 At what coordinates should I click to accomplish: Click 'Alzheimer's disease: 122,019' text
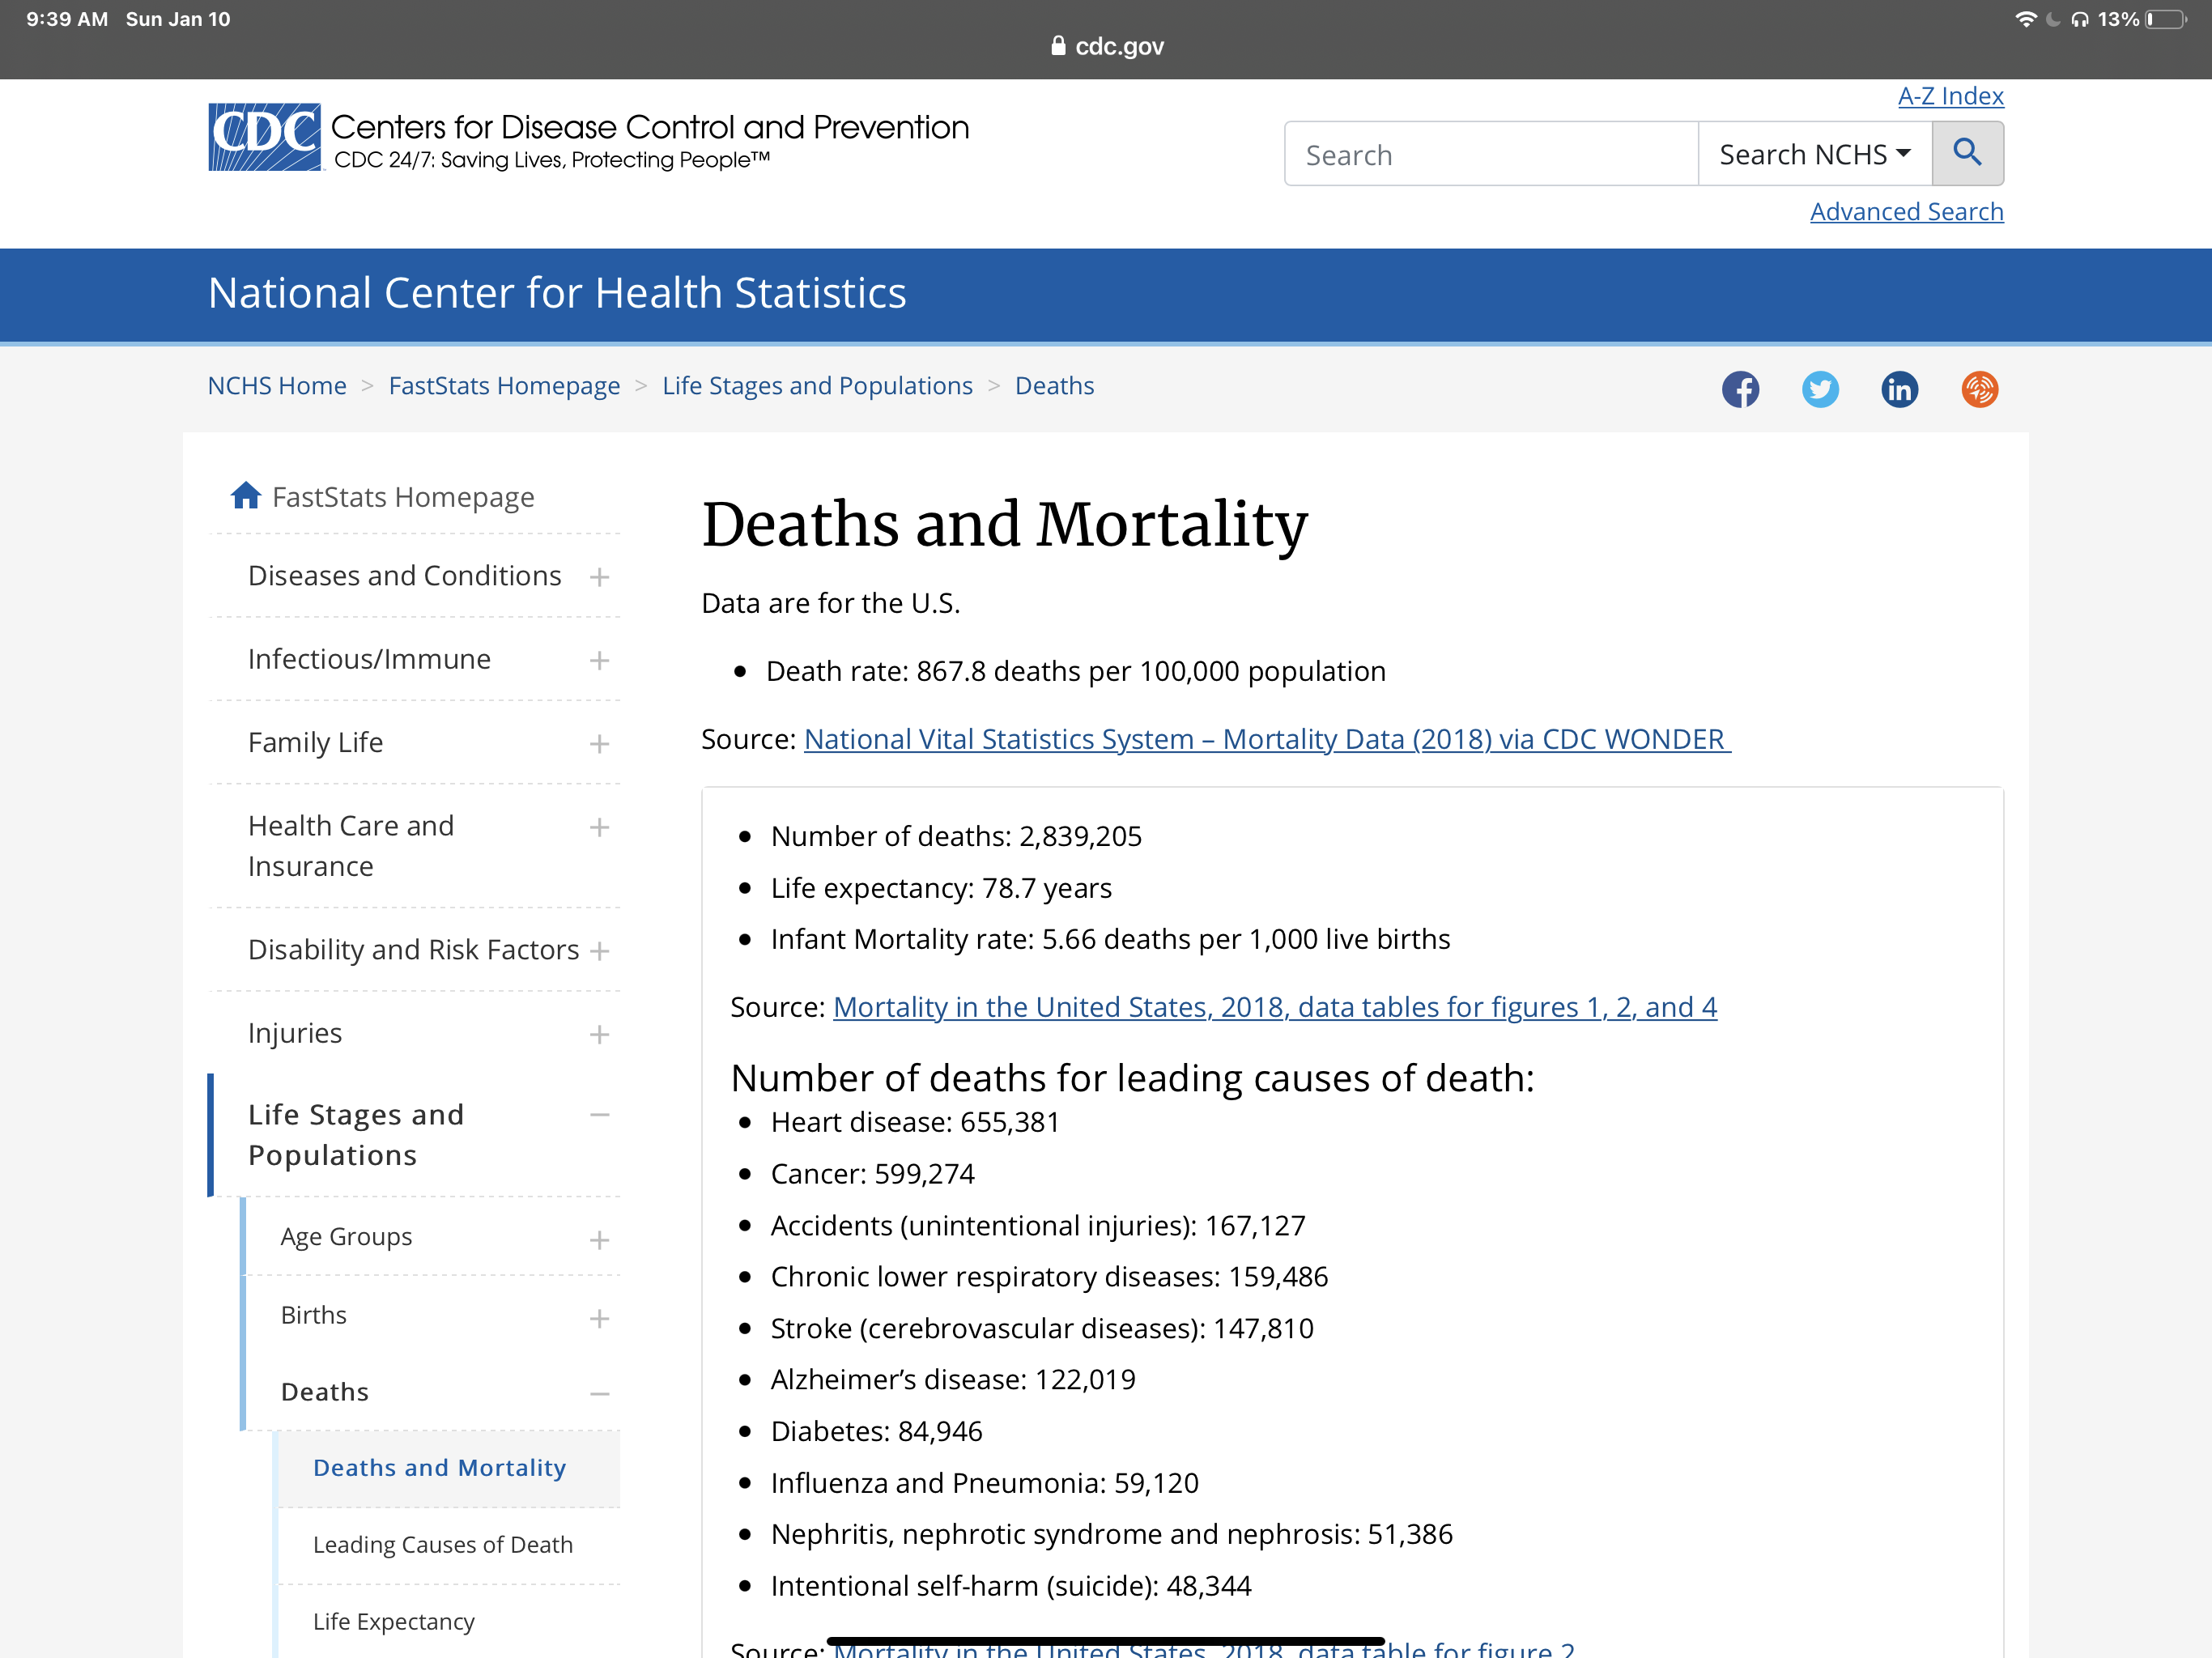[x=953, y=1380]
